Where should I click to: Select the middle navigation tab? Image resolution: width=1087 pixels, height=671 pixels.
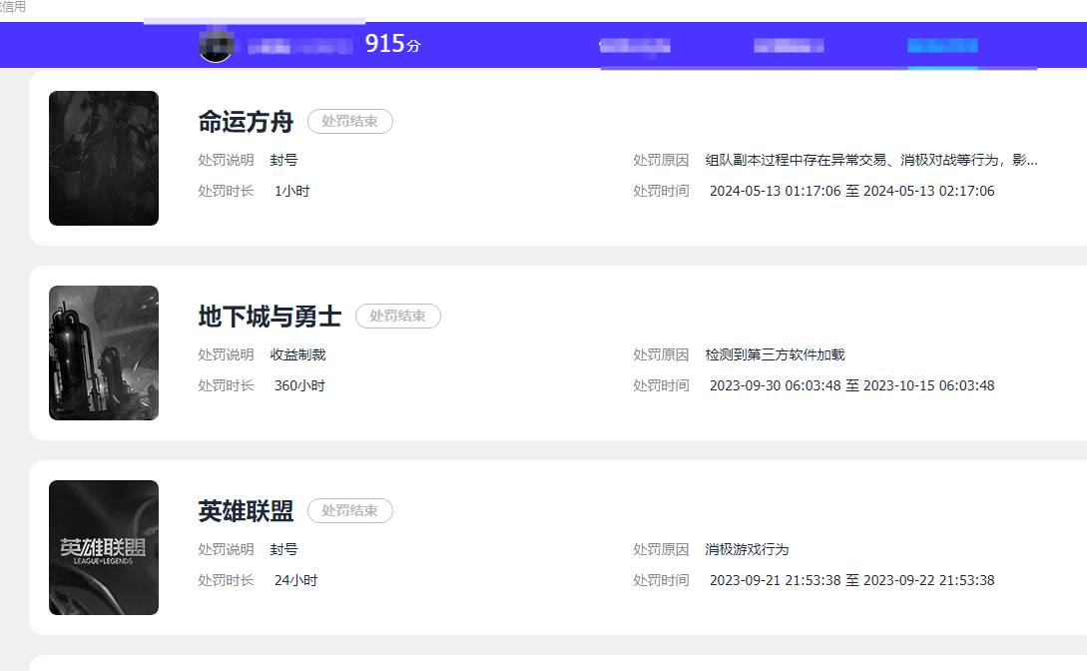[x=788, y=45]
